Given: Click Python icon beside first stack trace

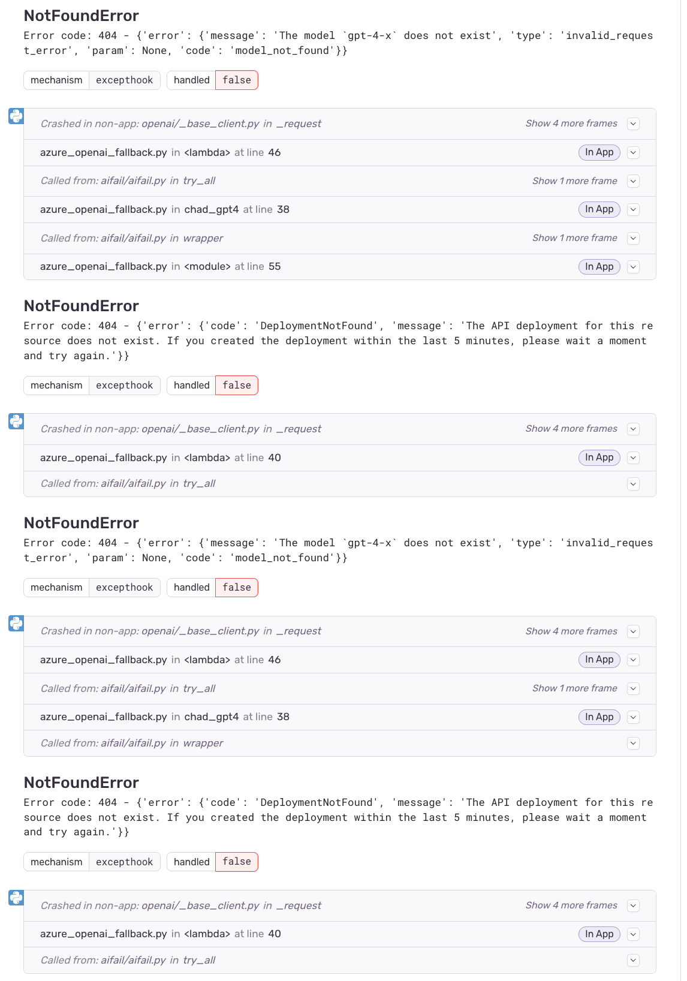Looking at the screenshot, I should click(16, 116).
